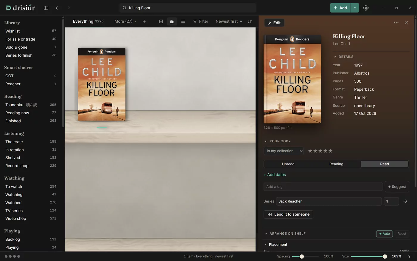Screen dimensions: 417x261
Task: Collapse the Details section
Action: 343,57
